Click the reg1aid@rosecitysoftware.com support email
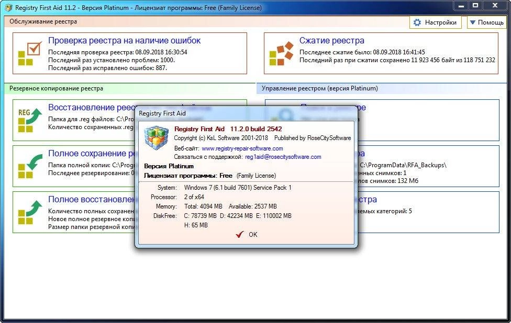Image resolution: width=511 pixels, height=323 pixels. [283, 157]
